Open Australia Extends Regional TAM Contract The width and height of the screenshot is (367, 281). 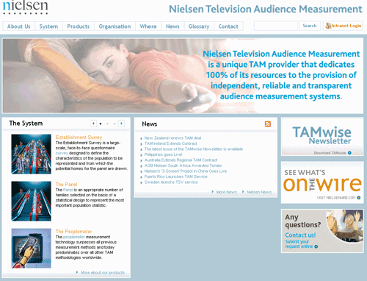[x=181, y=160]
